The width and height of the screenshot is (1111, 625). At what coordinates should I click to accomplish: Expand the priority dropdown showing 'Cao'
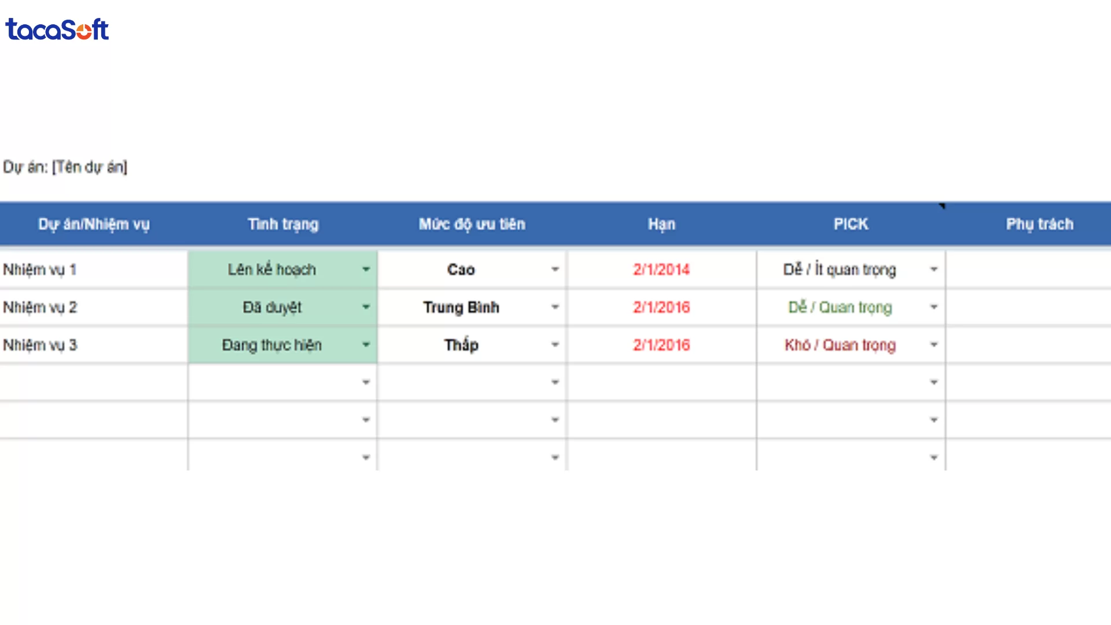555,269
